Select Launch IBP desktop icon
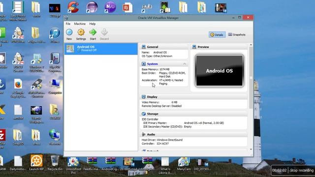Viewport: 315px width, 177px height. coord(36,163)
